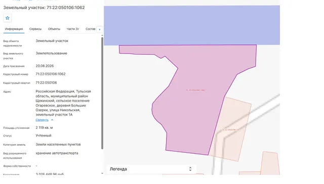Screen dimensions: 324x184
Task: Click the Категория земель label
Action: (14, 145)
